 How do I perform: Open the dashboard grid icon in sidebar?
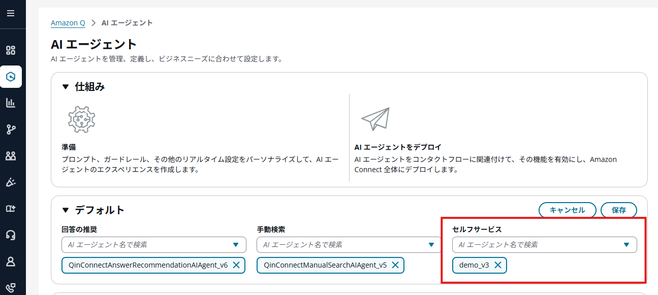click(x=11, y=50)
